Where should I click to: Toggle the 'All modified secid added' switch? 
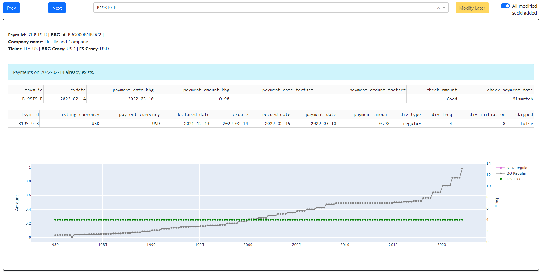click(505, 6)
